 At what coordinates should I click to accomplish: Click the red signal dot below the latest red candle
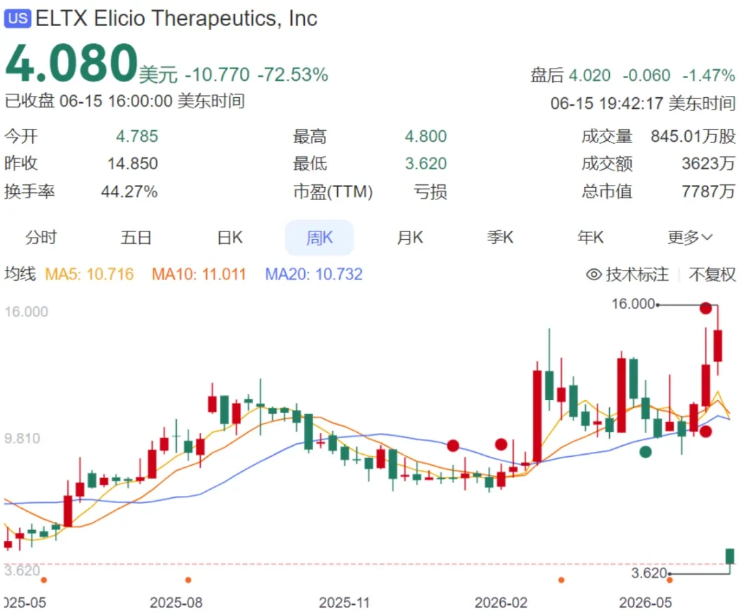(706, 431)
